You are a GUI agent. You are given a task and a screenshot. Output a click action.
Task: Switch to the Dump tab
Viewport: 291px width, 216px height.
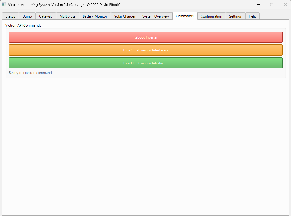point(27,16)
